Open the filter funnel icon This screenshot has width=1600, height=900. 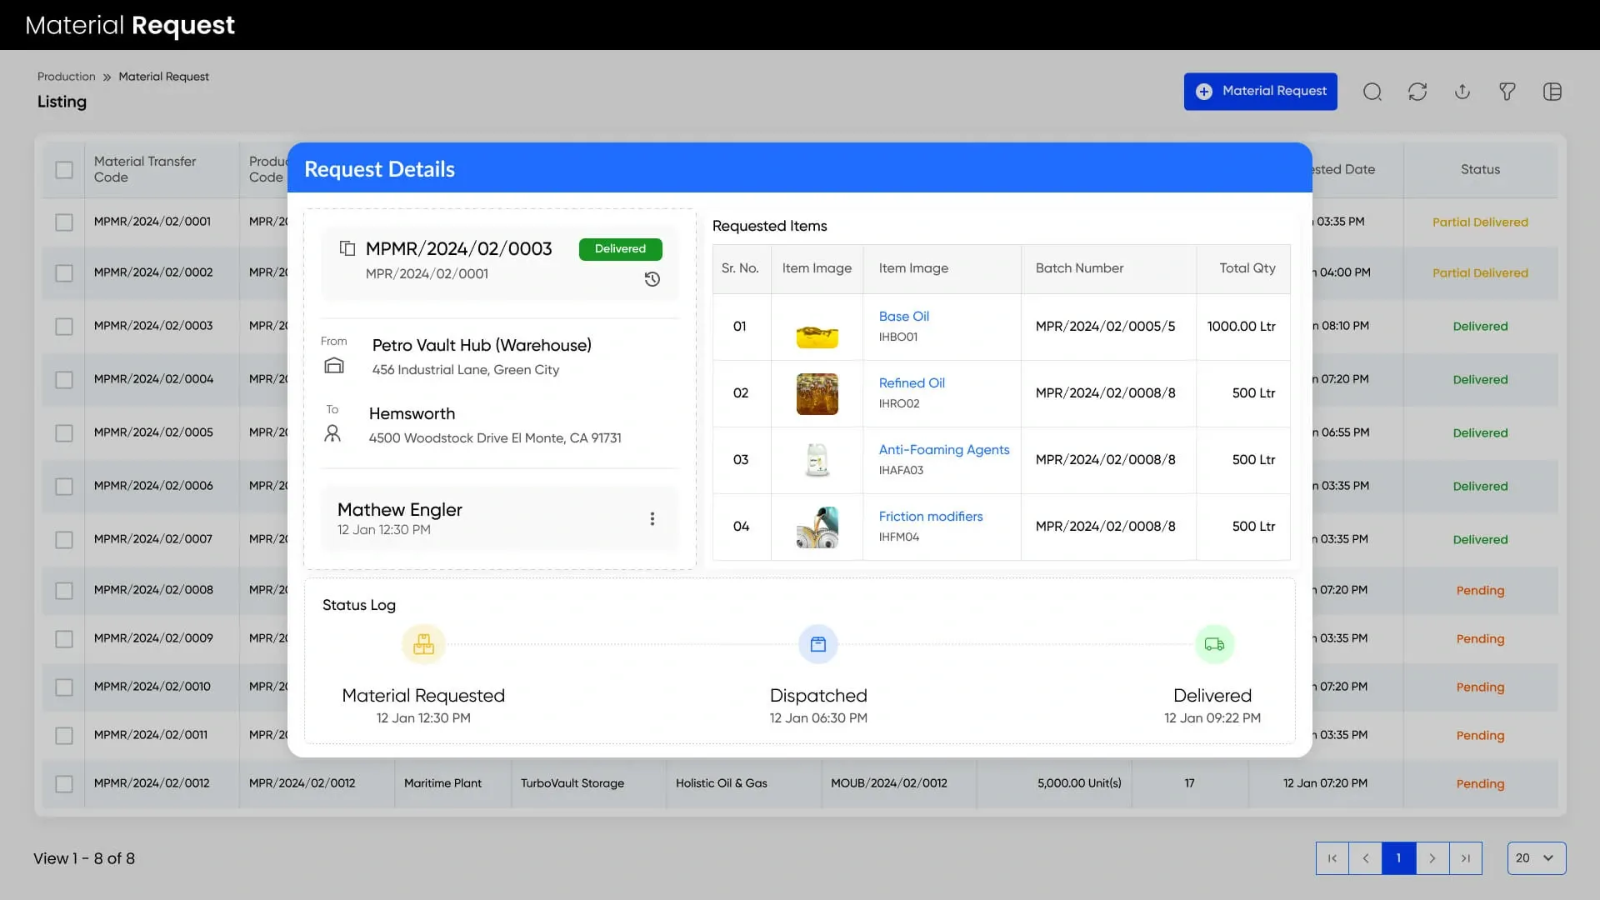point(1507,92)
